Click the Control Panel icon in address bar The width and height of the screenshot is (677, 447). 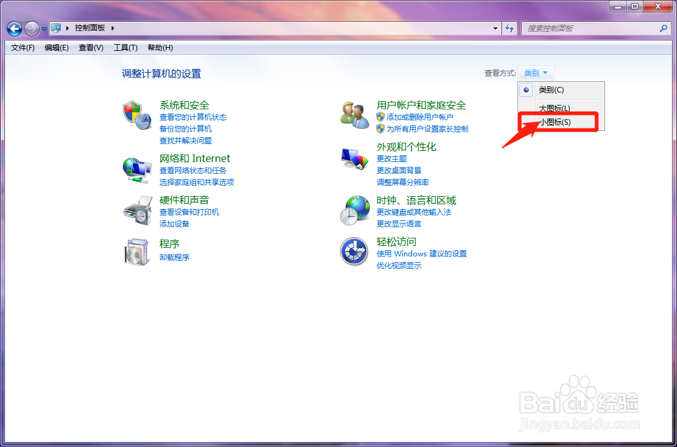pos(56,28)
